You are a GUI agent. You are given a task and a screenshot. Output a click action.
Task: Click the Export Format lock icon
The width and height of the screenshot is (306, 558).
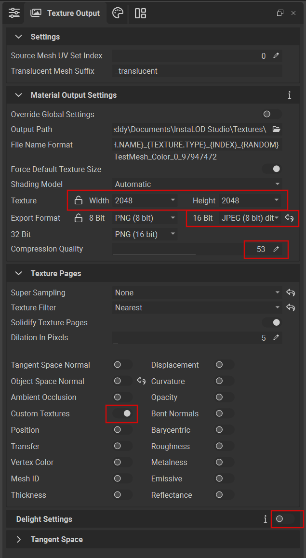pos(79,218)
